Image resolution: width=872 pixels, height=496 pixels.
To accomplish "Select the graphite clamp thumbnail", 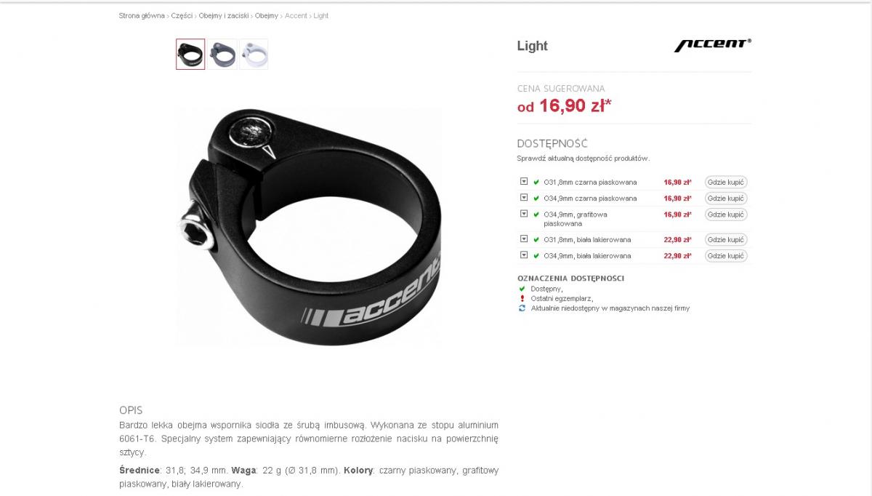I will 222,55.
